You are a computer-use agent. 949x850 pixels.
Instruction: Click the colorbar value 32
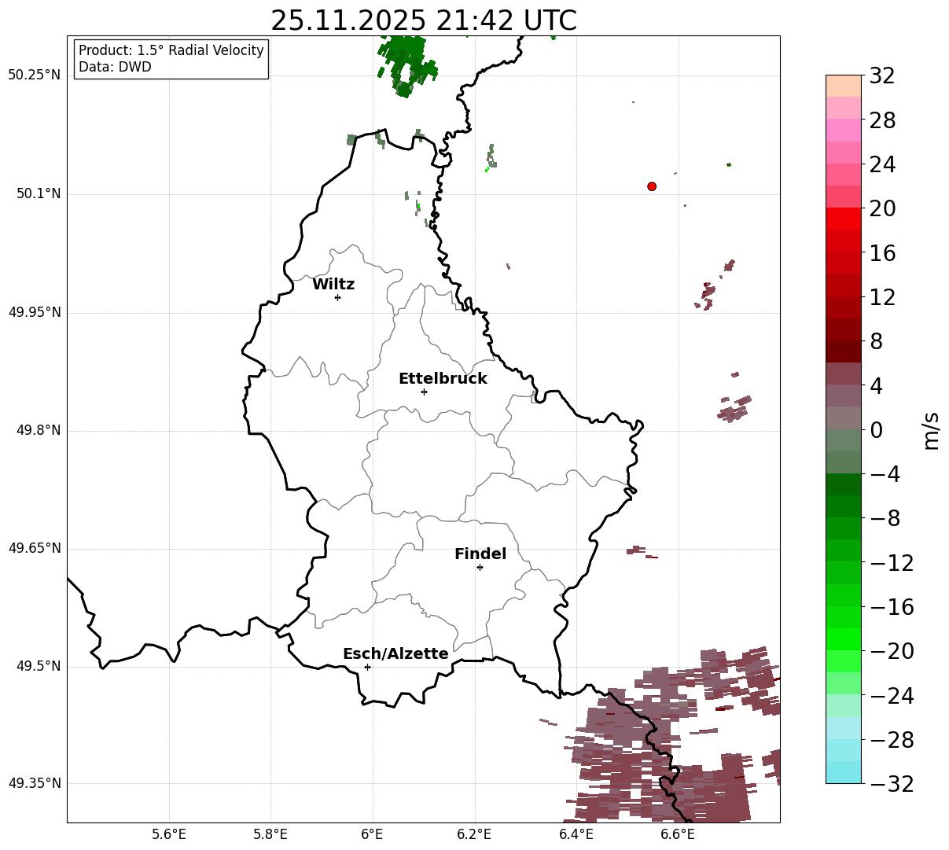882,76
